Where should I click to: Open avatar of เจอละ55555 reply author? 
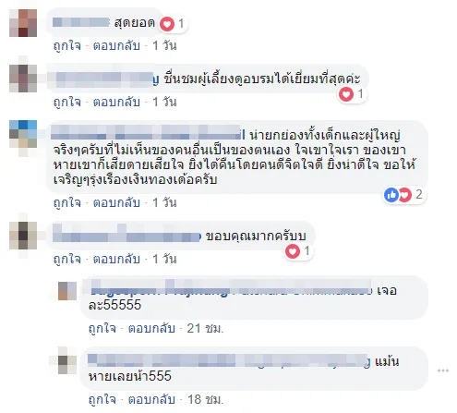pos(67,291)
